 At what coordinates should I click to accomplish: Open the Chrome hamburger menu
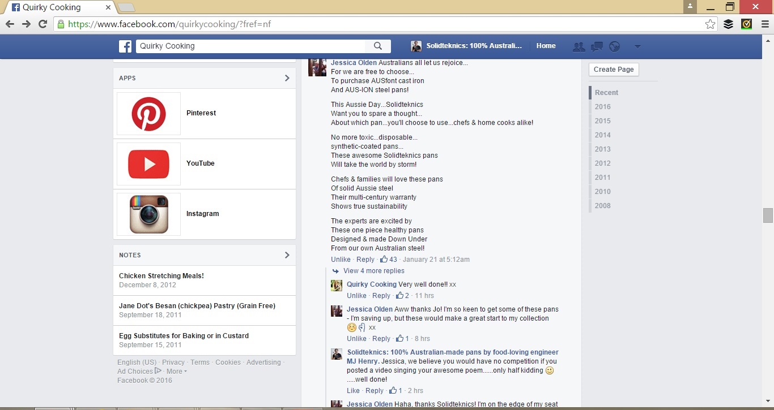(x=765, y=24)
